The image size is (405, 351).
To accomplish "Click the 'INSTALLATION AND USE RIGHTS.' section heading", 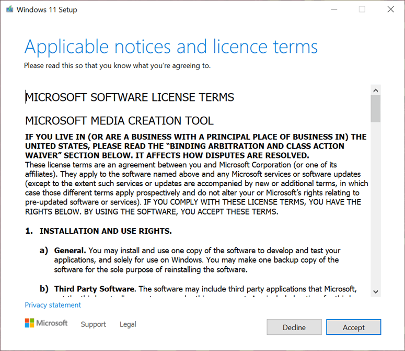I will [x=106, y=231].
